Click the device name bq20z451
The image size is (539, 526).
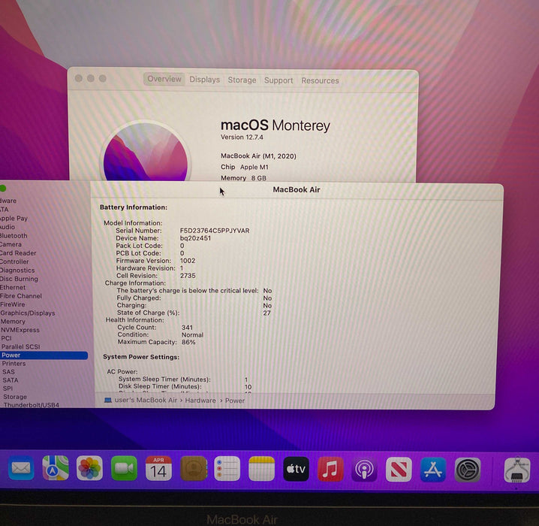pyautogui.click(x=196, y=237)
